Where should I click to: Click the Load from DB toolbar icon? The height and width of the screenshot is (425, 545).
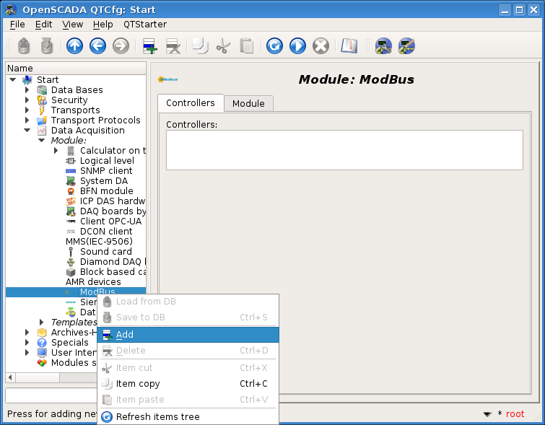(25, 46)
